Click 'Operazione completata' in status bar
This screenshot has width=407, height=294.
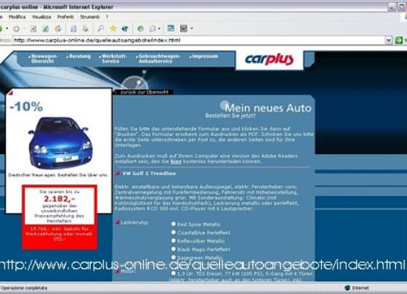click(x=24, y=288)
